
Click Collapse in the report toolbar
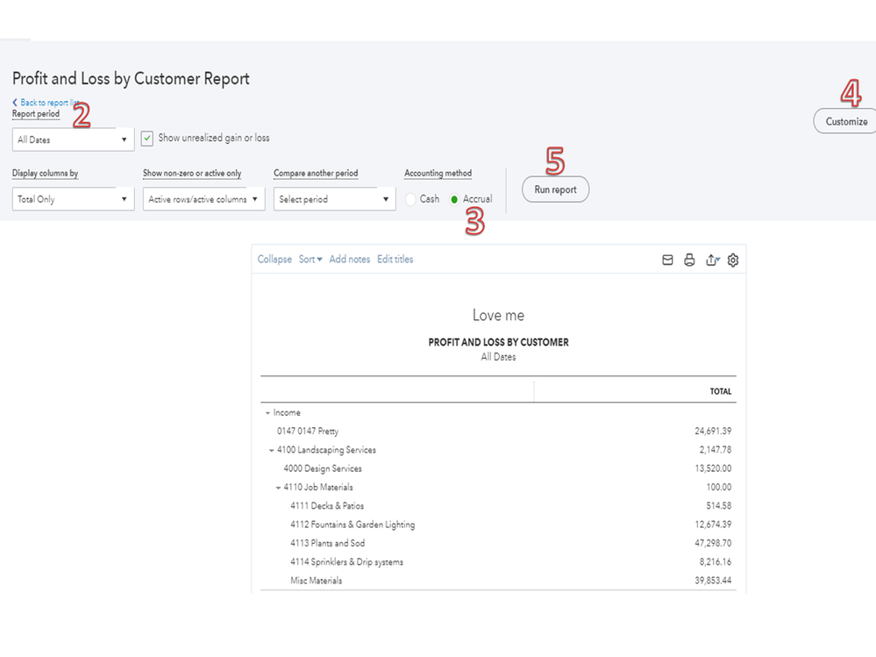[274, 260]
